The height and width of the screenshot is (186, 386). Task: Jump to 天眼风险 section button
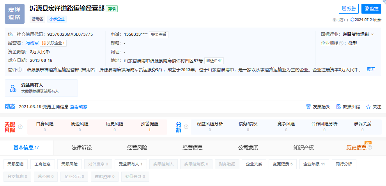click(x=69, y=164)
